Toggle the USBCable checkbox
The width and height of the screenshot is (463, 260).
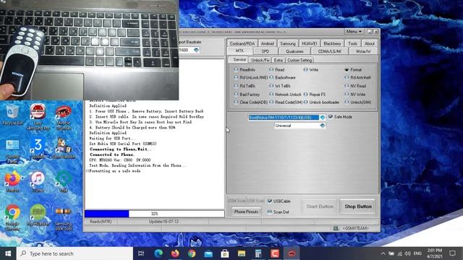coord(270,201)
